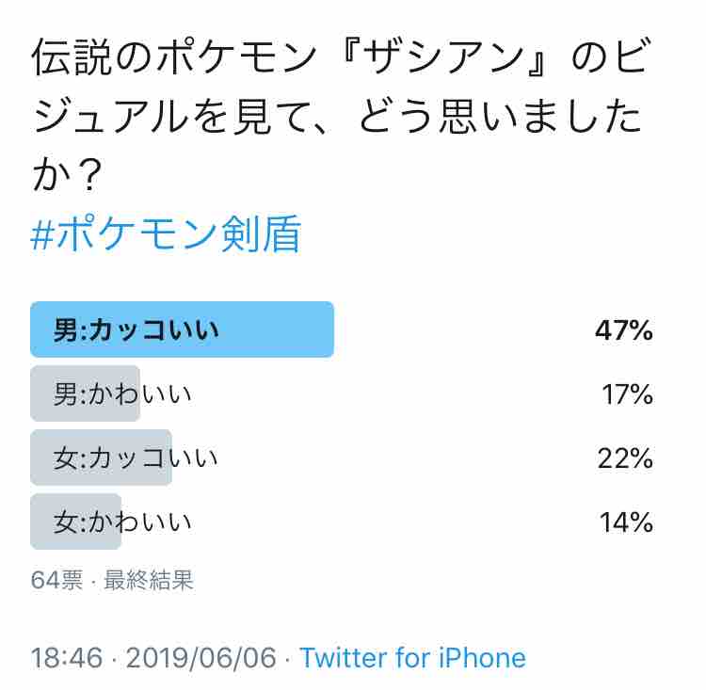Click the のビ text at first line end
The image size is (706, 690).
611,57
